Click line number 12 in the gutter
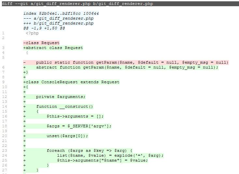Screen dimensions: 239x174 pos(5,97)
